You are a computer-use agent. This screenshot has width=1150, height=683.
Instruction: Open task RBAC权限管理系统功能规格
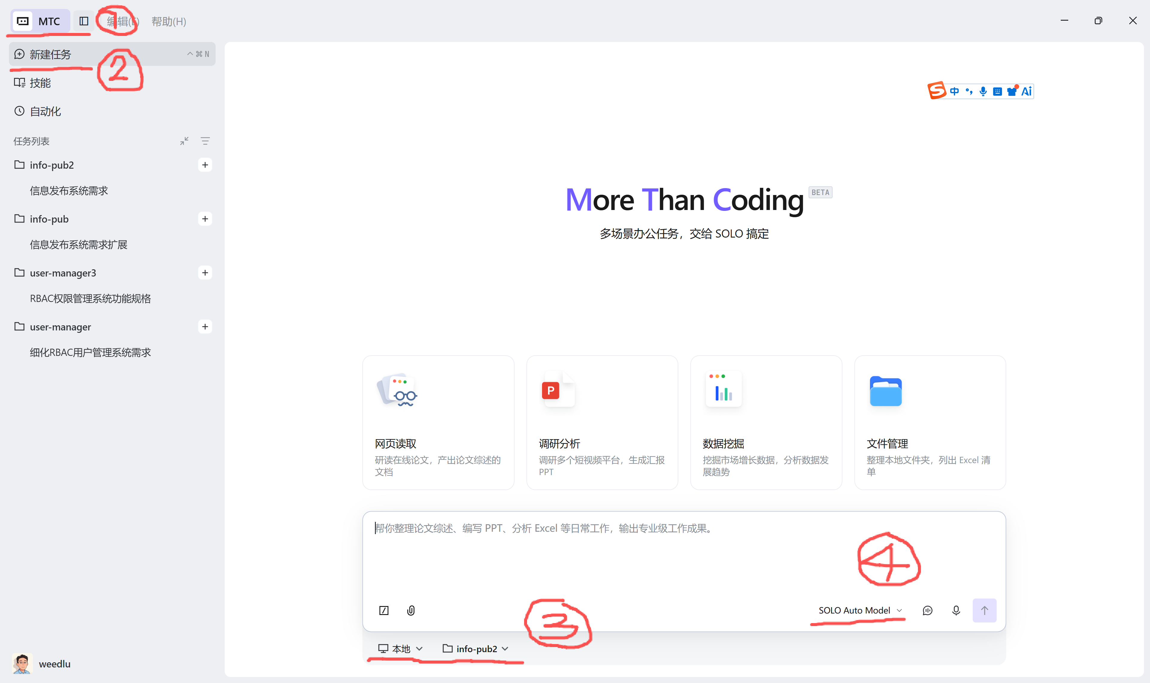click(91, 298)
